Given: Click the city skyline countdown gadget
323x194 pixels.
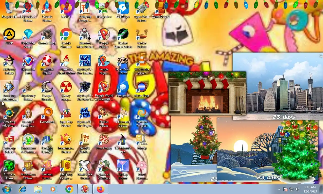Looking at the screenshot, I should tap(278, 86).
